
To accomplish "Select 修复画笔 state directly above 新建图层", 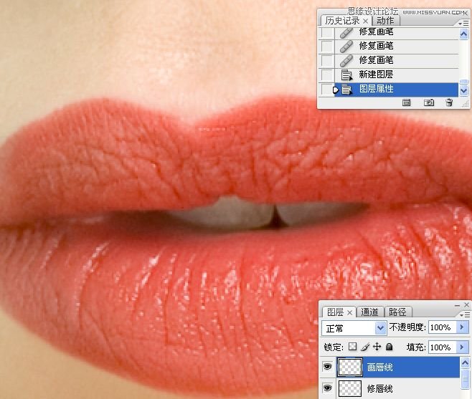I will [397, 60].
